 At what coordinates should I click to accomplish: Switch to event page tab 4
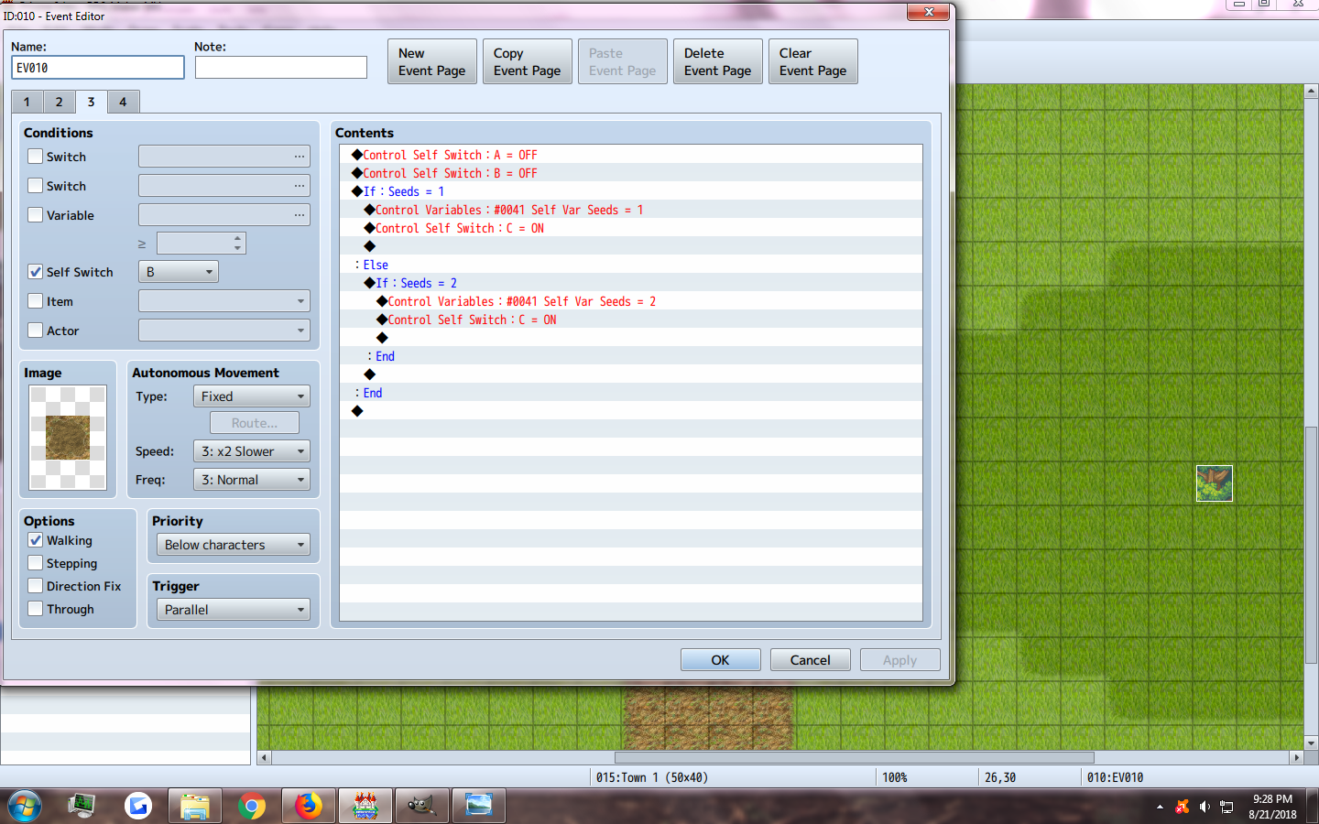123,102
